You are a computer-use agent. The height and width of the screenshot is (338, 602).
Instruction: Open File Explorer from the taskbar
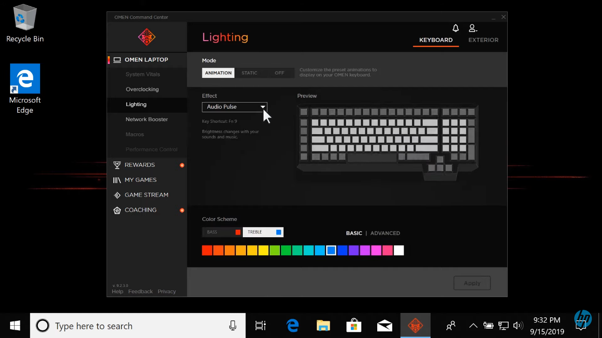coord(323,326)
